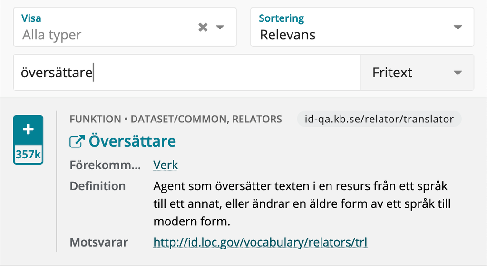This screenshot has height=267, width=487.
Task: Click the Definition description text
Action: 302,204
